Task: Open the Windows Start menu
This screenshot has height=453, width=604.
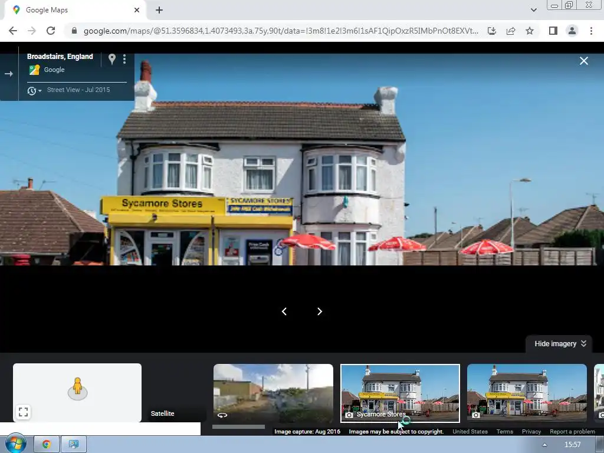Action: tap(15, 445)
